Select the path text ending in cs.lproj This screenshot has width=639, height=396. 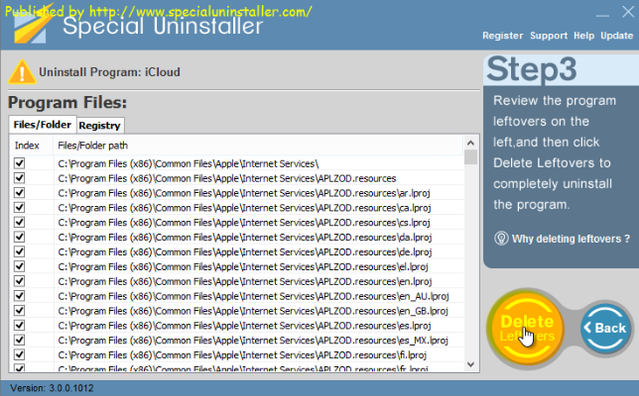coord(244,223)
